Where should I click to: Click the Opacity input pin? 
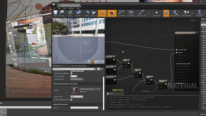tap(177, 53)
